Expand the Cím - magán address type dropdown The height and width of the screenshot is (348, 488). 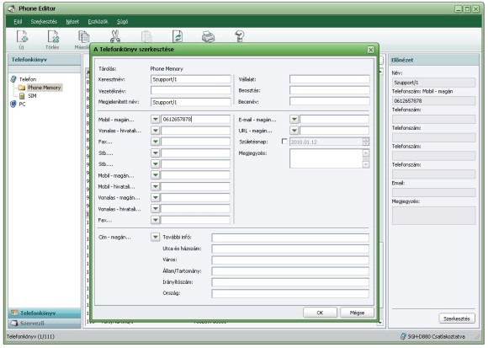155,237
